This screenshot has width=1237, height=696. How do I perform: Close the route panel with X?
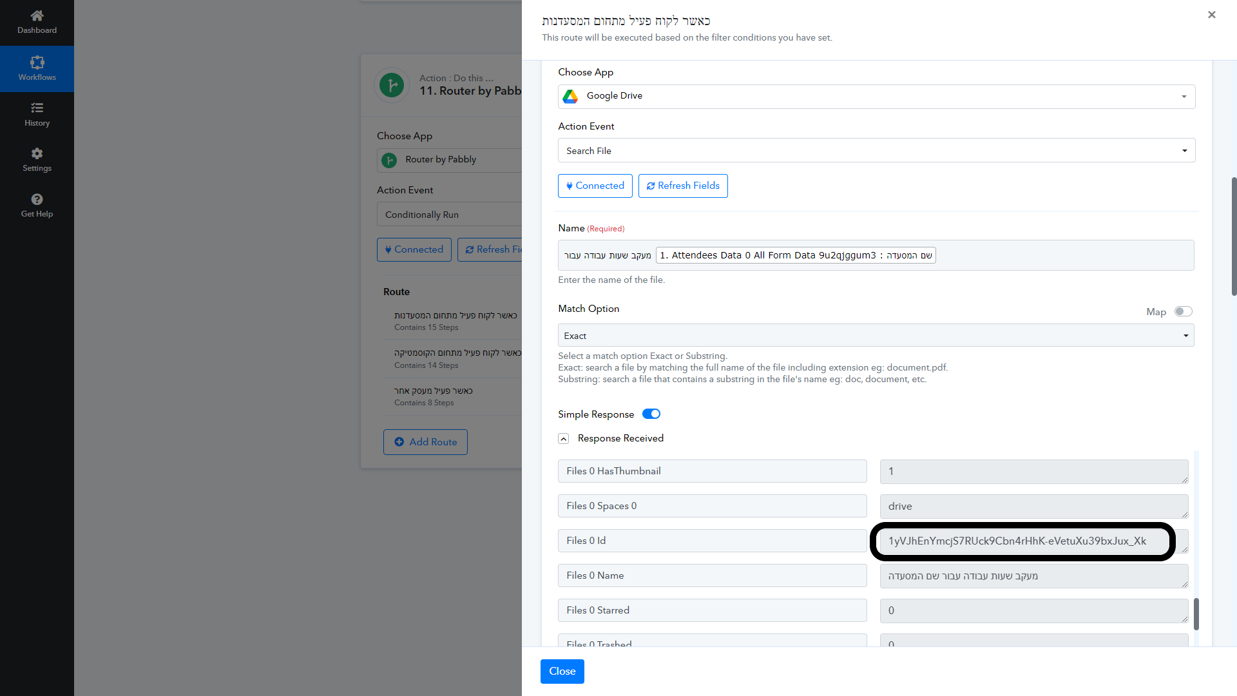[x=1212, y=15]
